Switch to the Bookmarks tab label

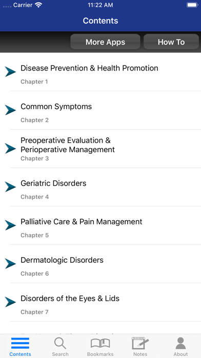tap(100, 354)
